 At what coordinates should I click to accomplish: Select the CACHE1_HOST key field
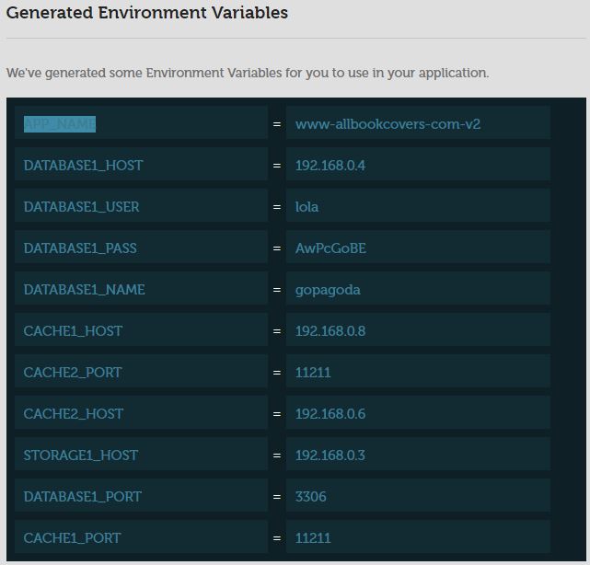pos(141,330)
